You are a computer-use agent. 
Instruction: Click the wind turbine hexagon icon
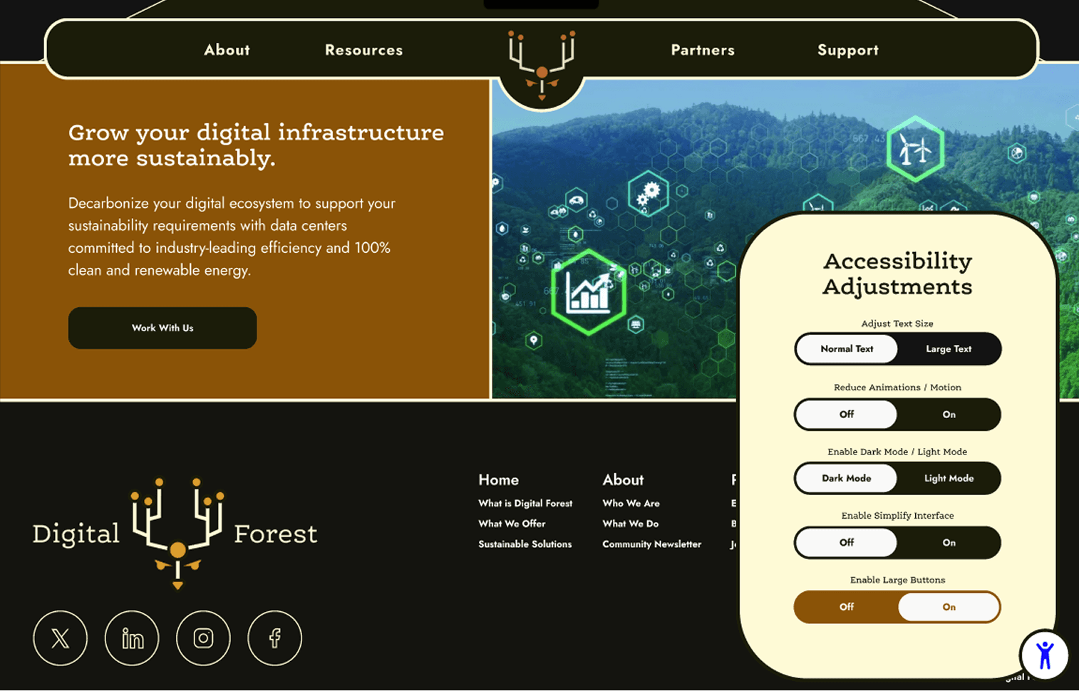point(915,149)
